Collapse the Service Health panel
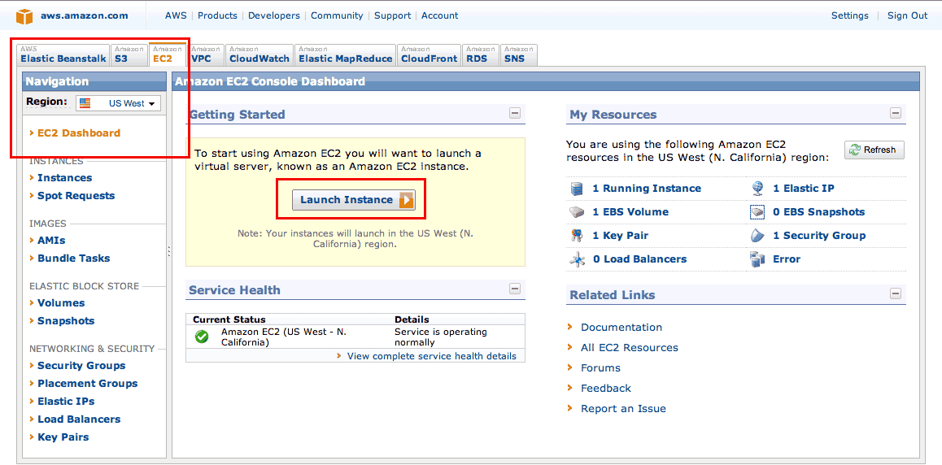 tap(515, 289)
